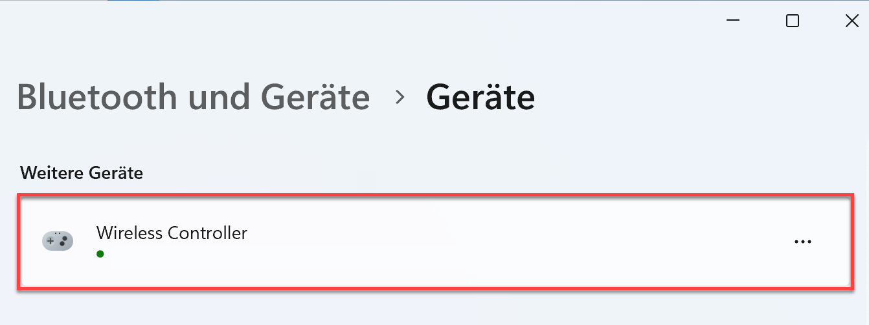Go back to Bluetooth und Geräte
Image resolution: width=869 pixels, height=325 pixels.
[193, 97]
